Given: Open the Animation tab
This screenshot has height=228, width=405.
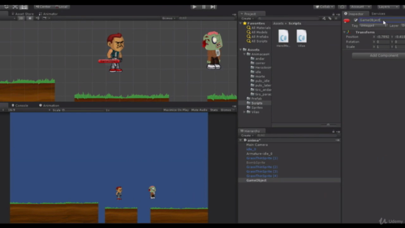Looking at the screenshot, I should click(x=49, y=106).
